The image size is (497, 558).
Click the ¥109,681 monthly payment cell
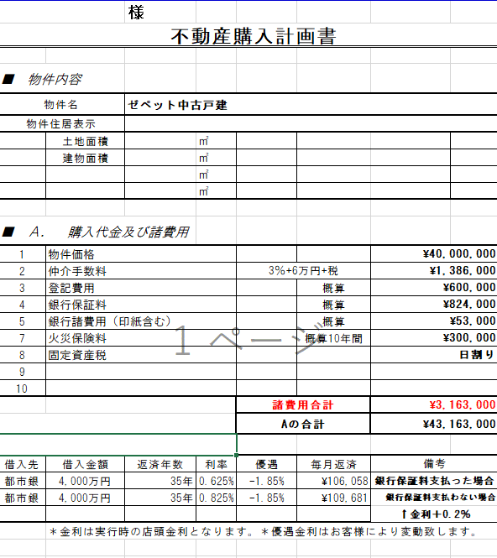coord(333,498)
